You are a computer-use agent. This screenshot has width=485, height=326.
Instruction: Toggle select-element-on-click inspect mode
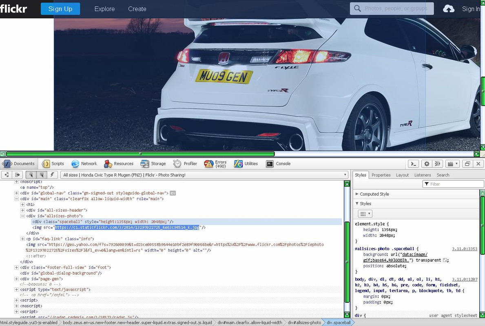(x=31, y=175)
